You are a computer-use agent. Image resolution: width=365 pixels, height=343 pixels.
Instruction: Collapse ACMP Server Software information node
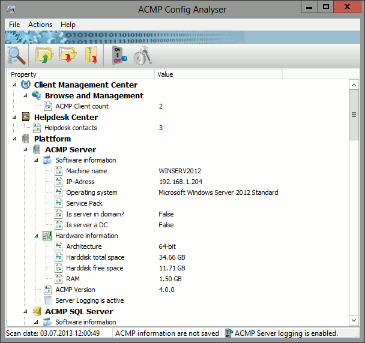click(36, 160)
